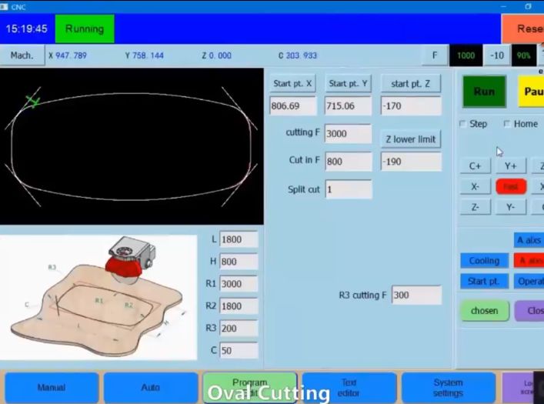The image size is (544, 404).
Task: Click the cutting F input field
Action: click(348, 134)
